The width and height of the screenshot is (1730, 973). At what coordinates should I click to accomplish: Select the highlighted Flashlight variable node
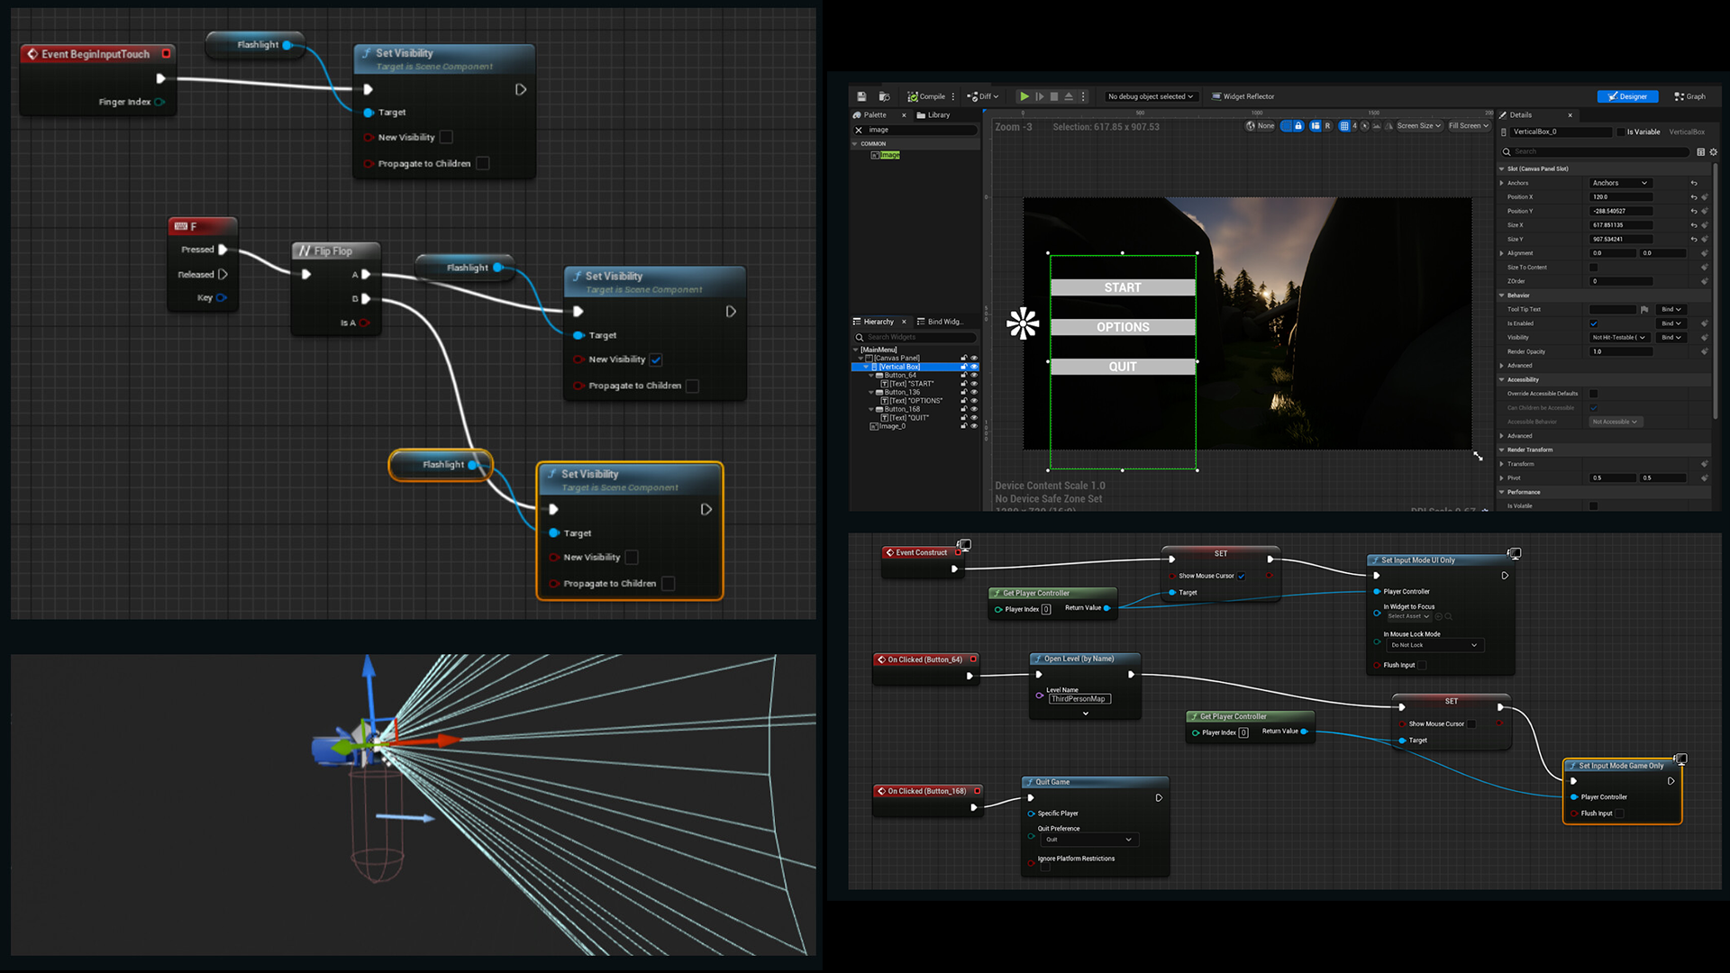point(442,465)
